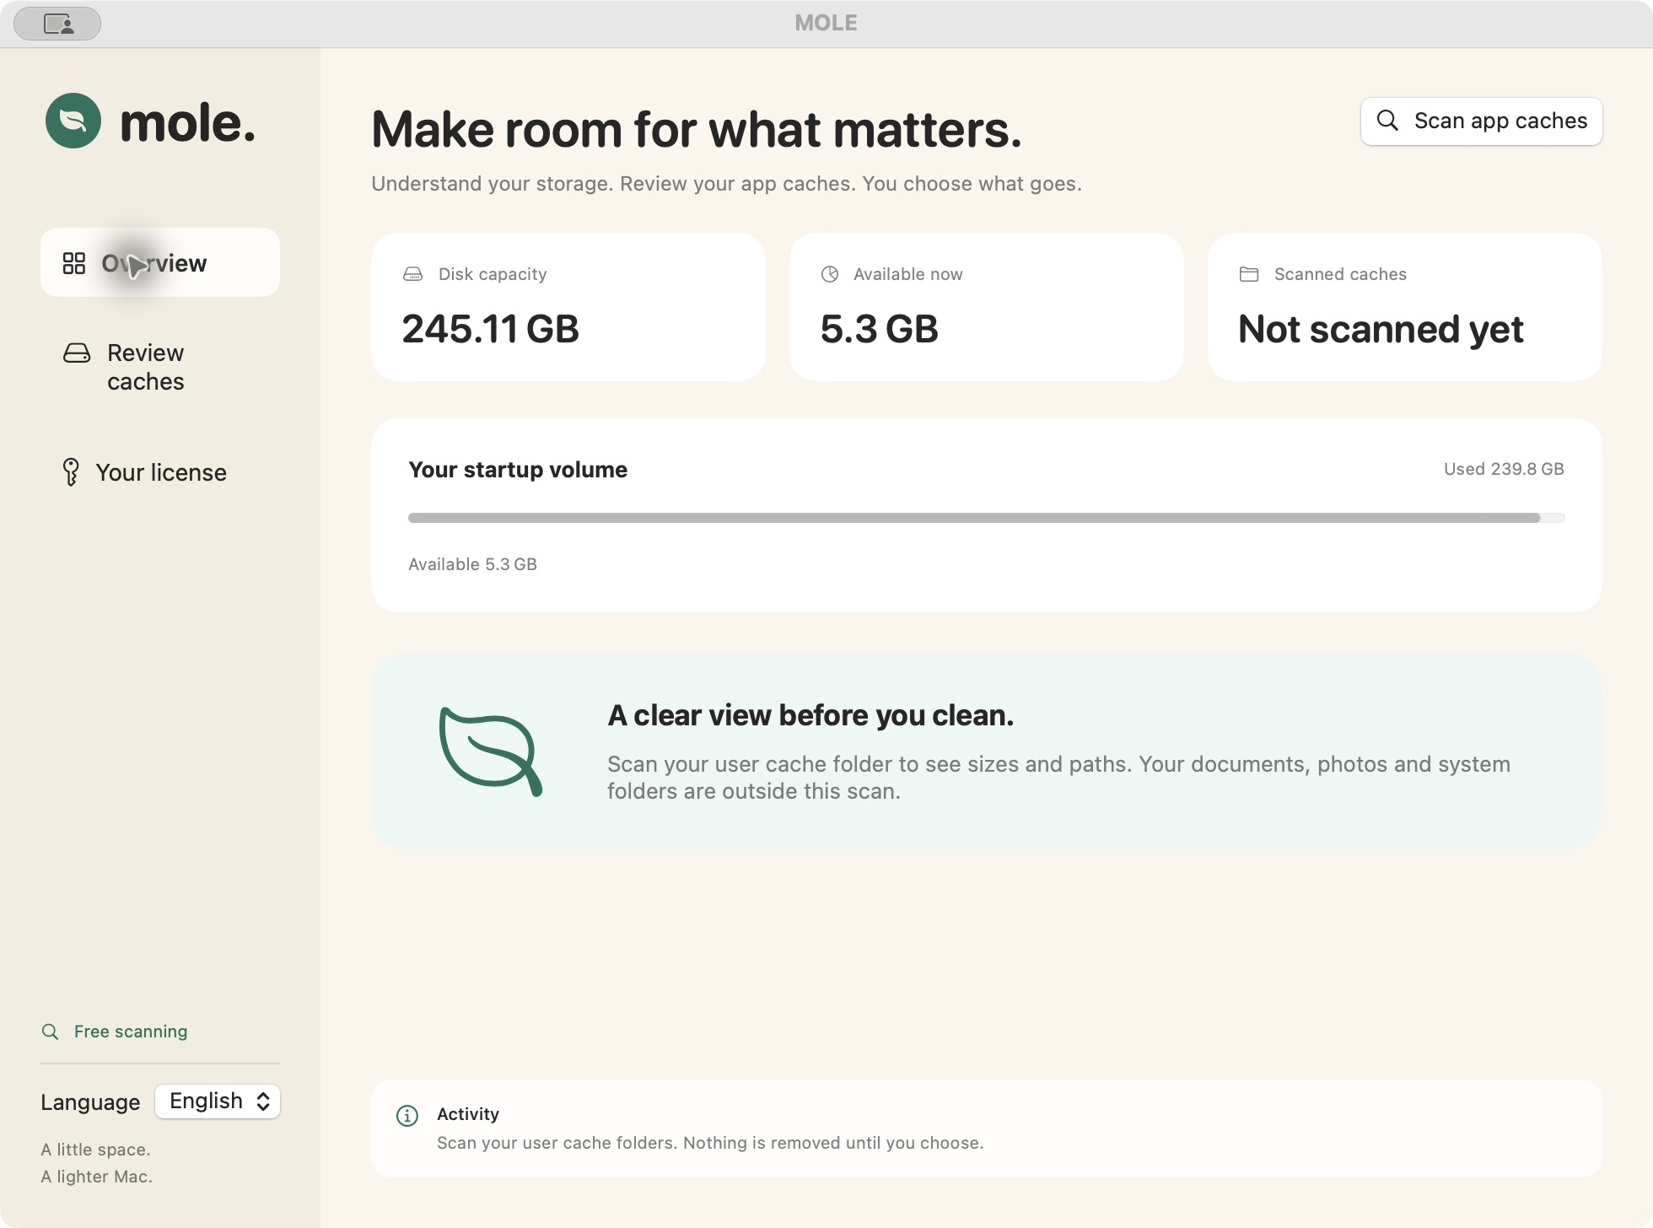Click the Scanned caches label

[x=1340, y=274]
